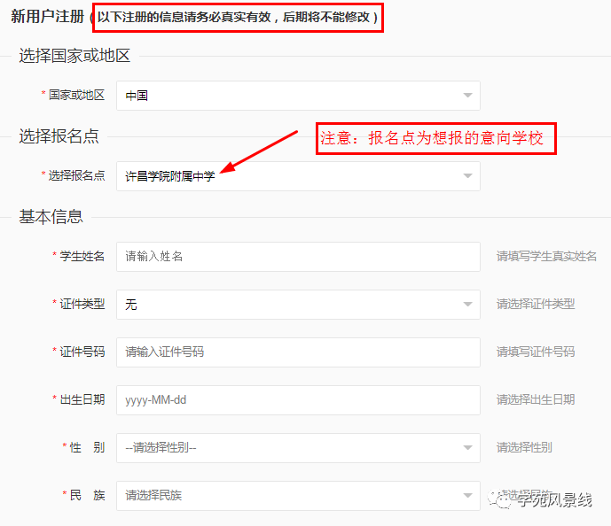Click the 选择国家或地区 section header
This screenshot has width=611, height=526.
(x=74, y=56)
